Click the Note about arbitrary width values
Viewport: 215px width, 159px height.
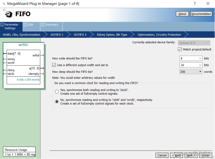(x=83, y=78)
